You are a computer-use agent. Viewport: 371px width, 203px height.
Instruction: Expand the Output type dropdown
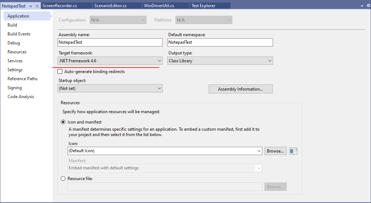220,61
